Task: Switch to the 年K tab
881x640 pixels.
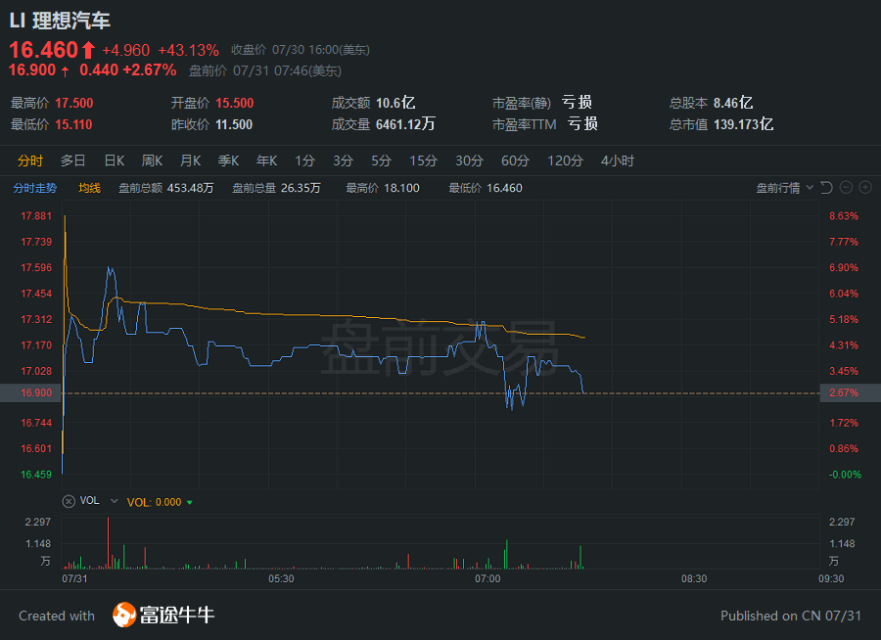Action: [x=266, y=160]
